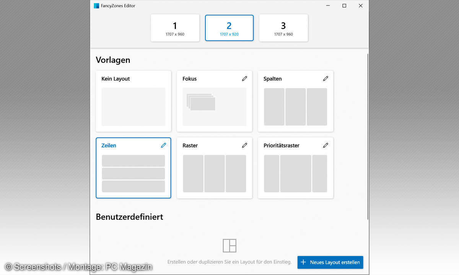Close the FancyZones Editor window

[361, 6]
